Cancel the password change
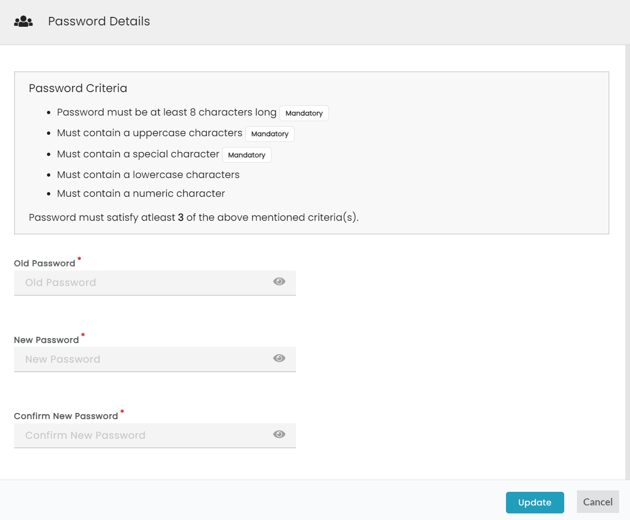 coord(598,502)
